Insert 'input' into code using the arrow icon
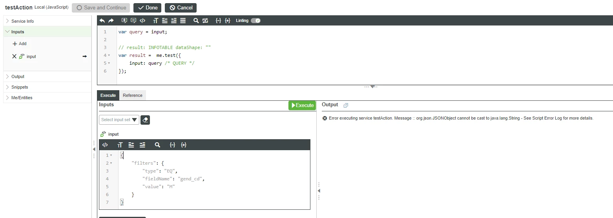The width and height of the screenshot is (613, 218). [84, 56]
